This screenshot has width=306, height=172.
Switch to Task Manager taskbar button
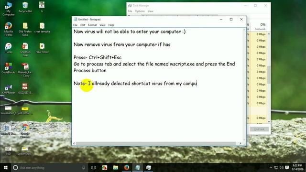(149, 168)
